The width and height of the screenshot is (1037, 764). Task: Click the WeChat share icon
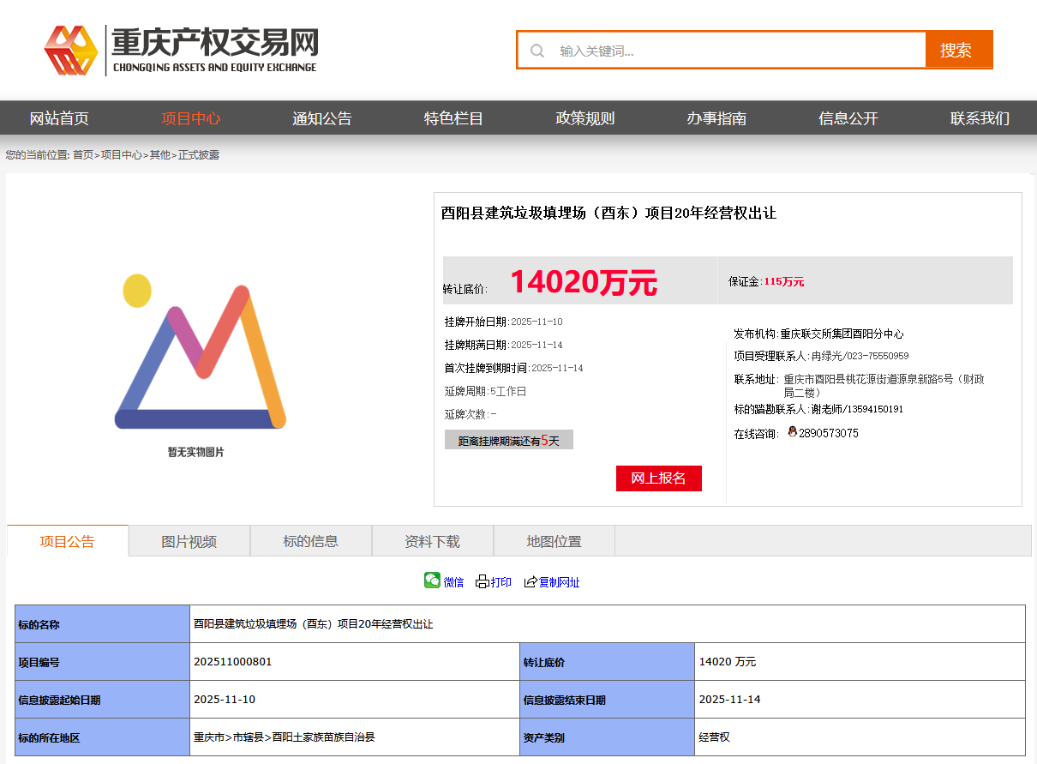pyautogui.click(x=432, y=581)
